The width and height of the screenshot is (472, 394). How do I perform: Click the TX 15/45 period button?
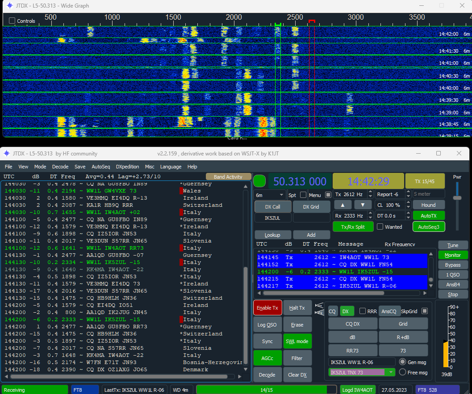(425, 181)
